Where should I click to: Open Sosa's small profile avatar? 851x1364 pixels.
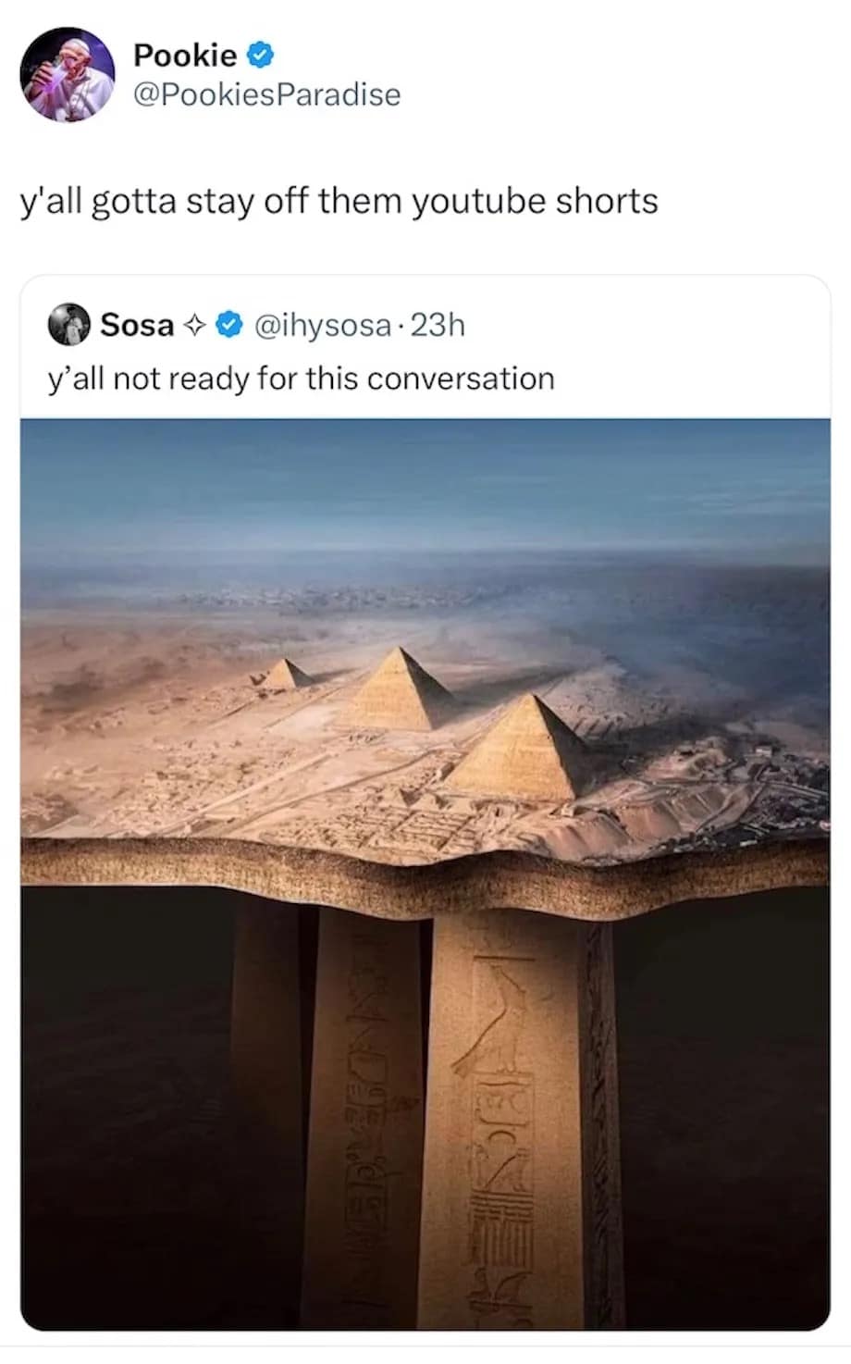click(x=69, y=325)
